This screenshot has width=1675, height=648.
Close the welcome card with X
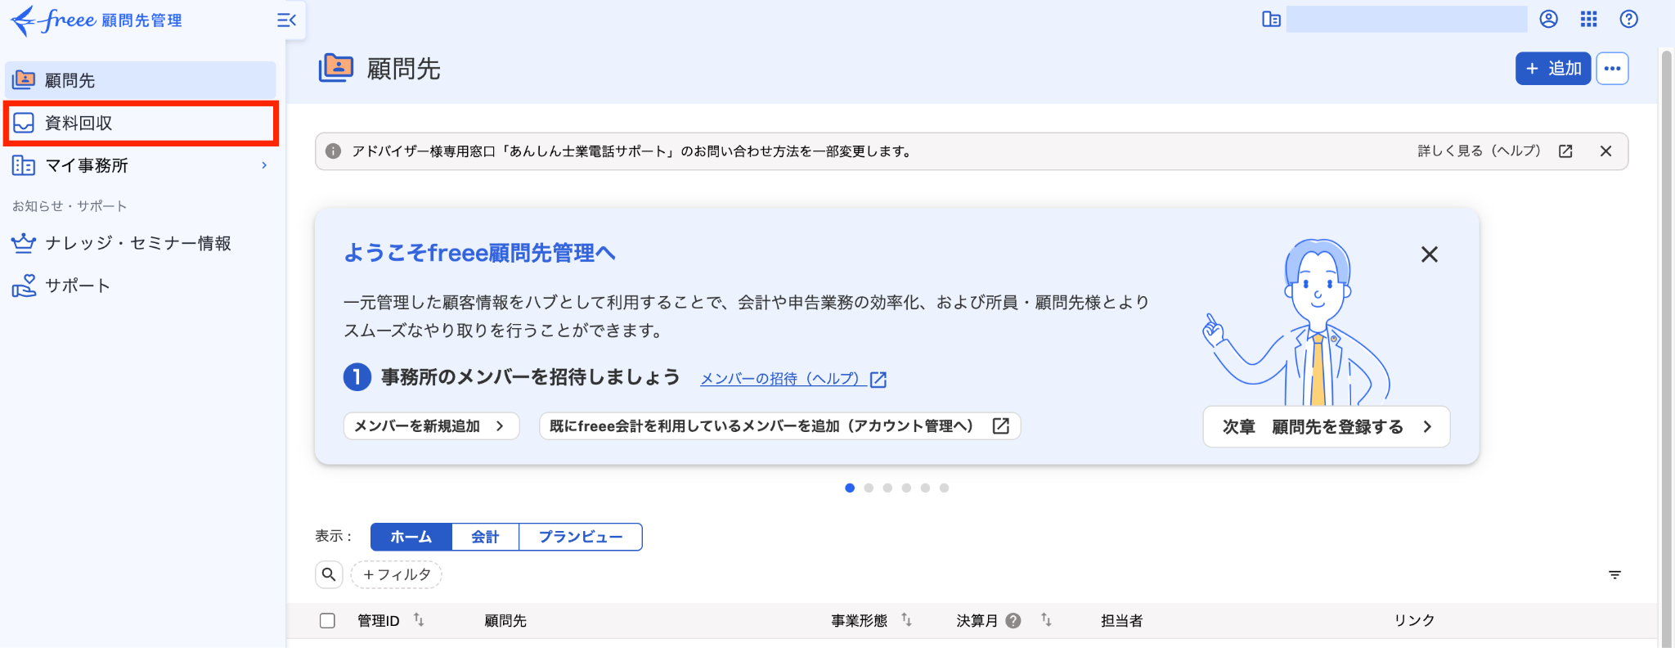click(x=1429, y=254)
